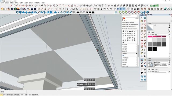Click the blue info circle toolbar icon
This screenshot has width=172, height=96.
tap(35, 9)
